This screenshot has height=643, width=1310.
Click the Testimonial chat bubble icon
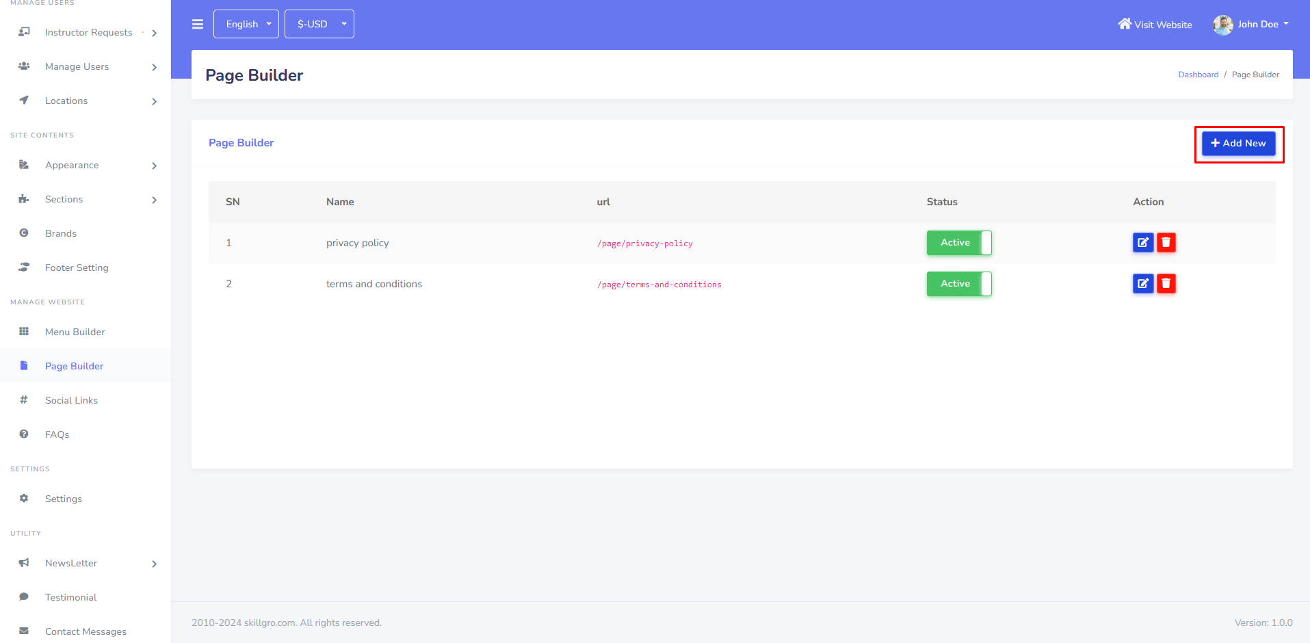(x=24, y=597)
